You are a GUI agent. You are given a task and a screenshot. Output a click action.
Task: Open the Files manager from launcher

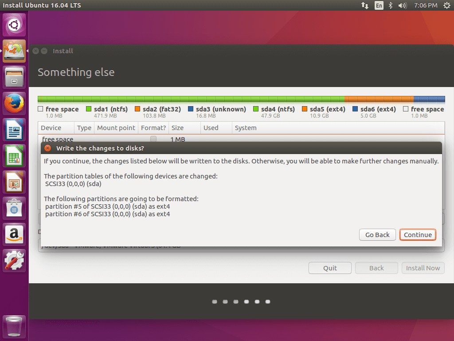coord(14,77)
